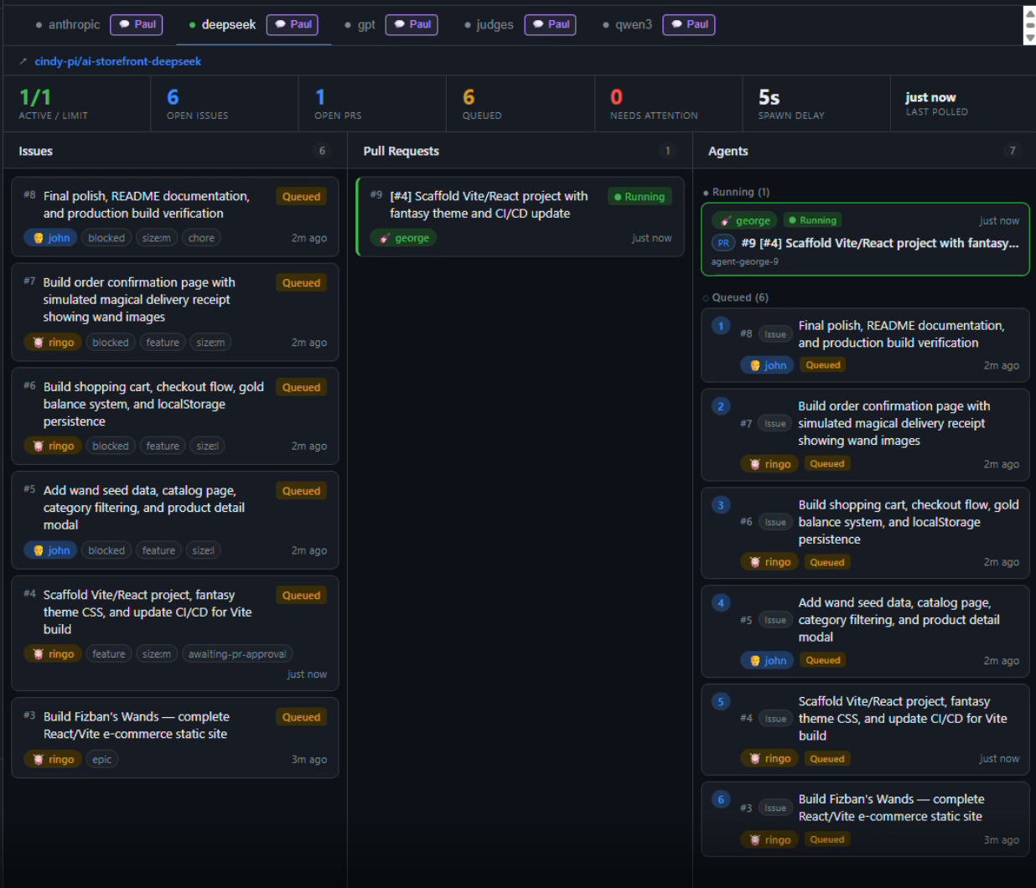This screenshot has height=888, width=1036.
Task: Click the feature label on issue #6
Action: 163,446
